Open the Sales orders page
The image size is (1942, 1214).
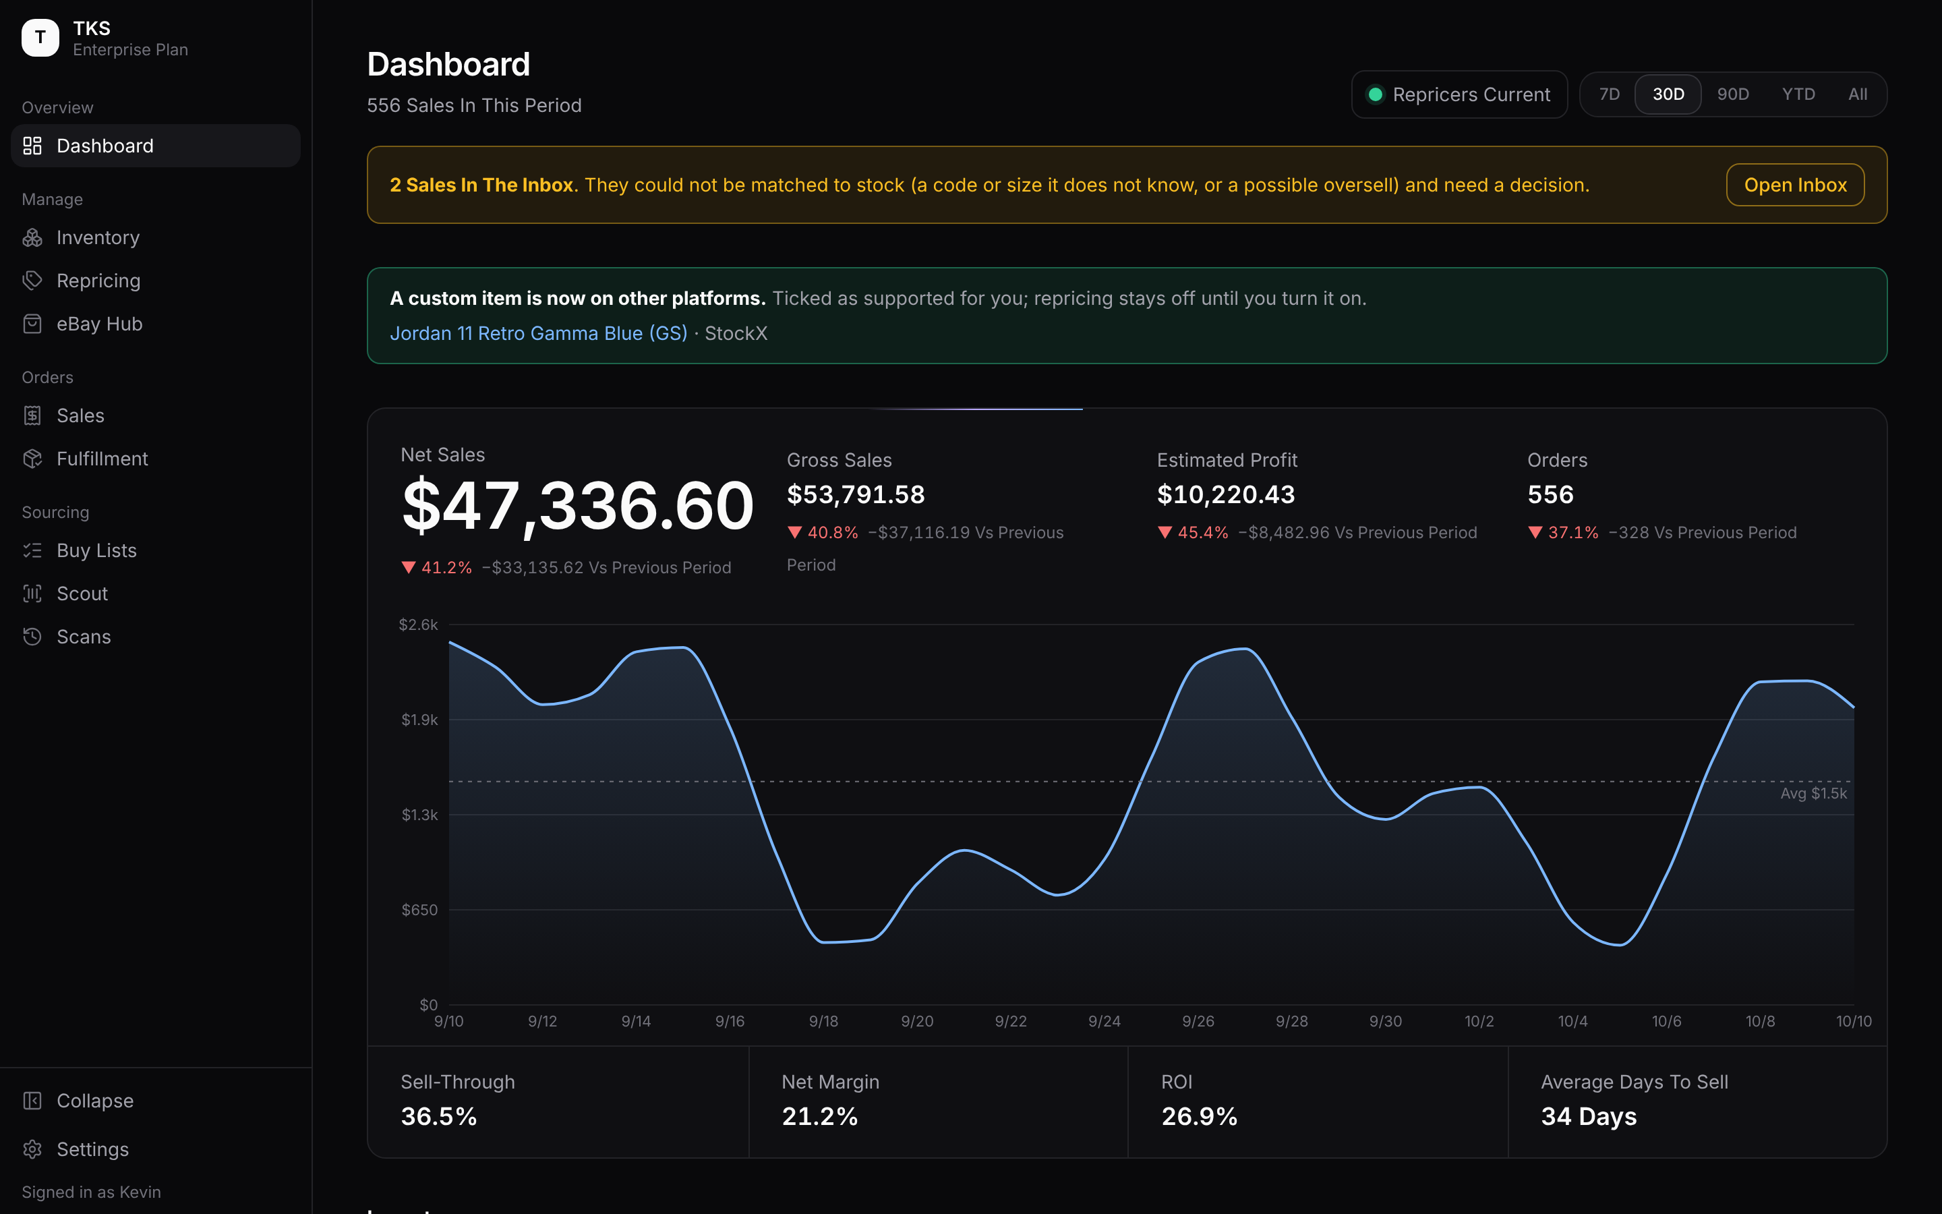pos(156,415)
